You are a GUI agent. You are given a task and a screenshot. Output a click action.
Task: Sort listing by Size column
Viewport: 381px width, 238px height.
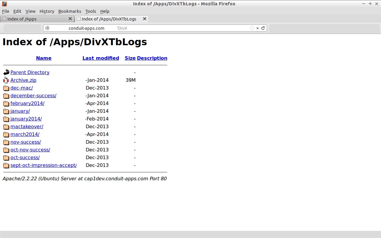(x=130, y=58)
